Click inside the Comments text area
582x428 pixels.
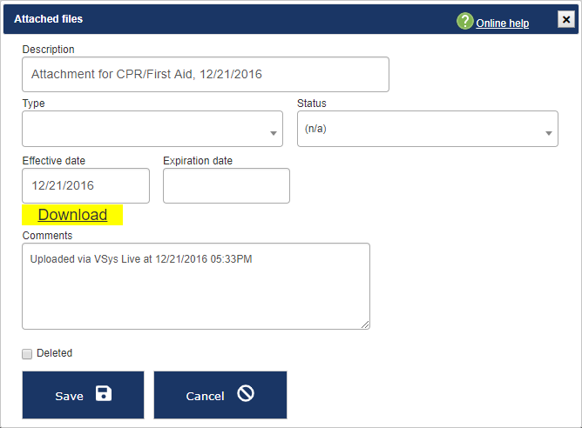click(x=196, y=285)
